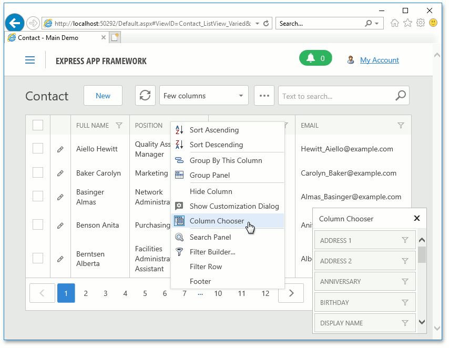
Task: Click Column Chooser scroll down arrow
Action: coord(422,322)
